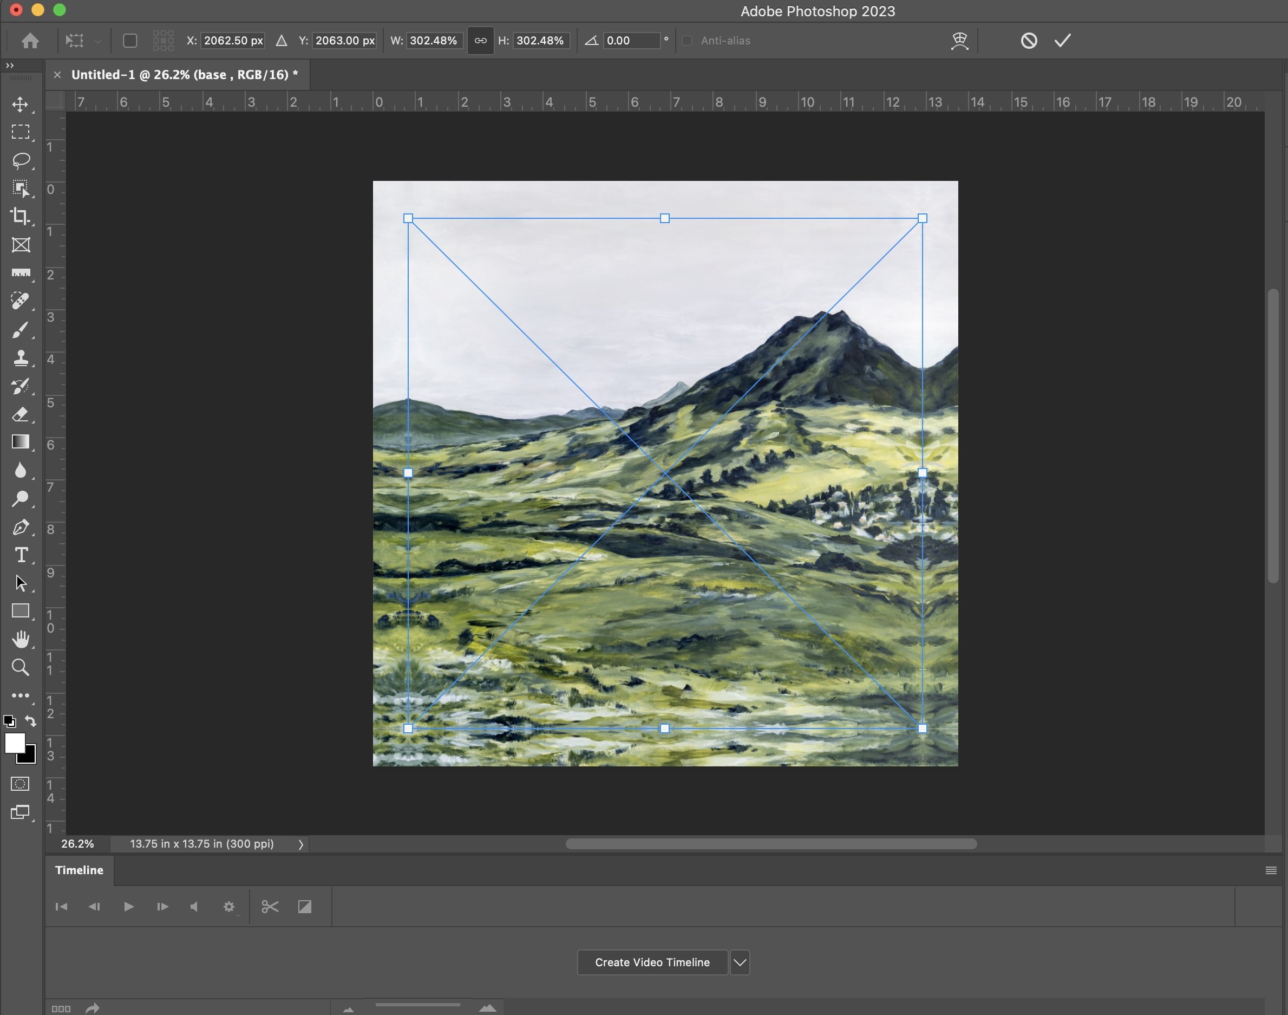
Task: Select the Frame tool
Action: (21, 245)
